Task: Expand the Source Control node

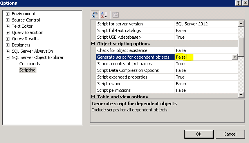Action: [7, 20]
